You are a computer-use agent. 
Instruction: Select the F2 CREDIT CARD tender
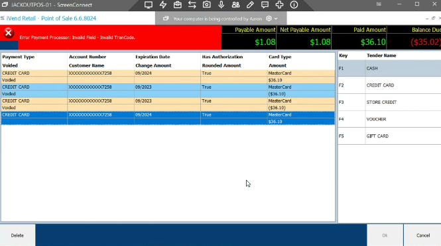click(389, 85)
